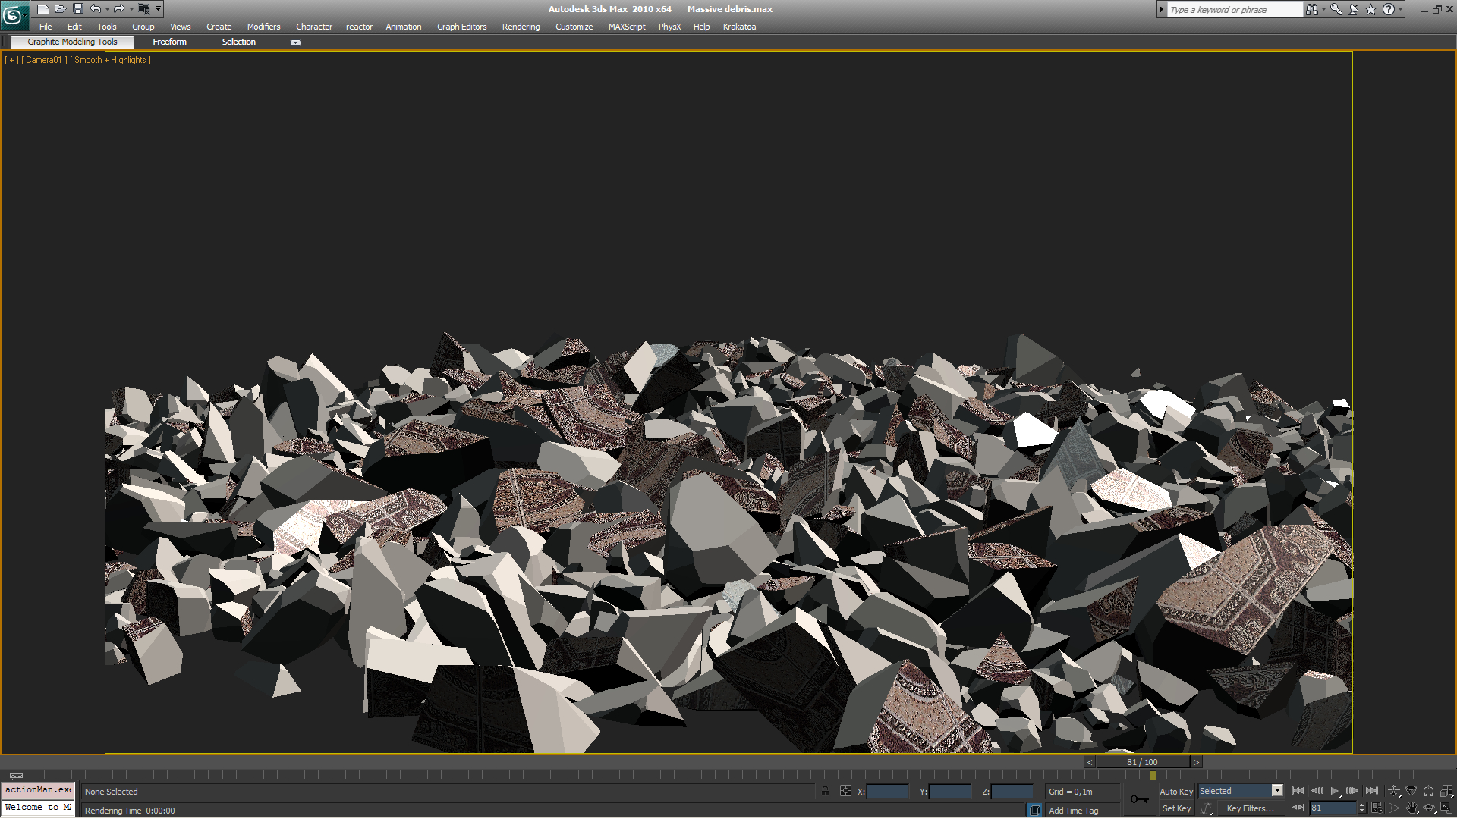Toggle Auto Key animation mode
Image resolution: width=1457 pixels, height=819 pixels.
click(x=1175, y=791)
